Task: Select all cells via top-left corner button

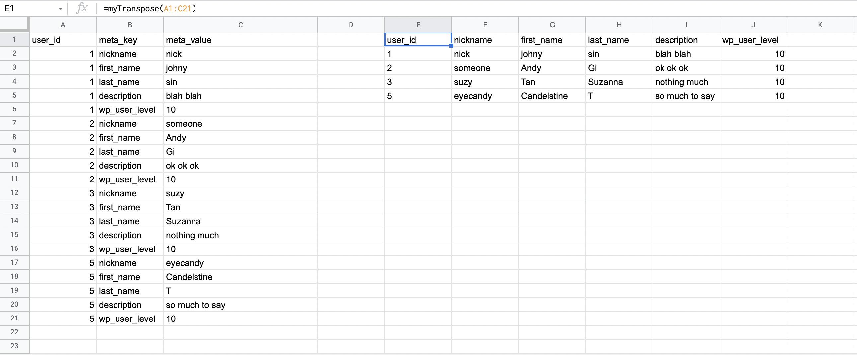Action: click(x=14, y=24)
